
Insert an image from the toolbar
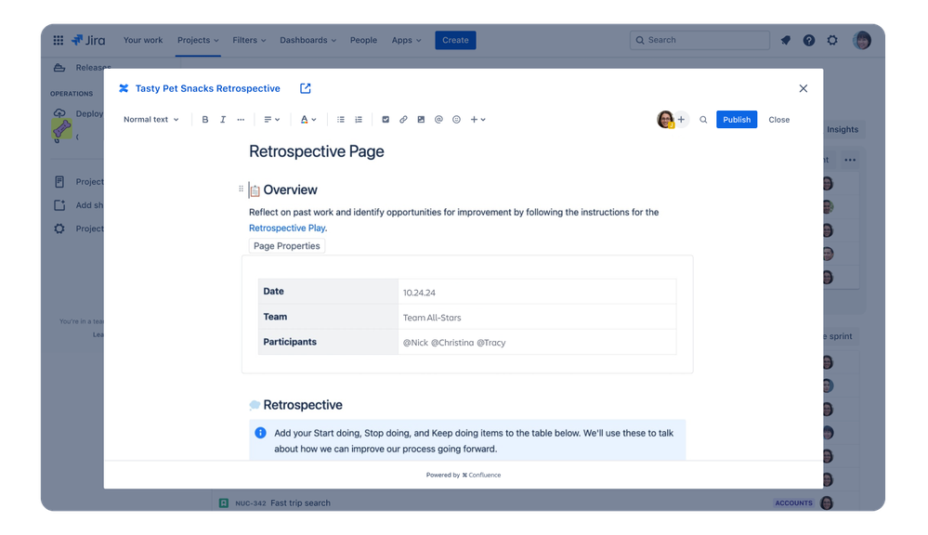(422, 119)
